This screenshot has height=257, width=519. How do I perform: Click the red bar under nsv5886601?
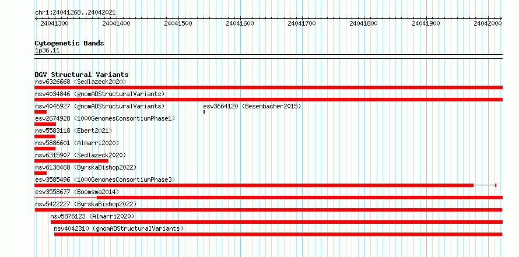coord(45,149)
